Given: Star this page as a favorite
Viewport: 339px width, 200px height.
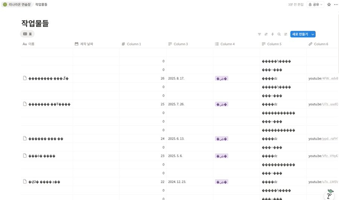Looking at the screenshot, I should tap(329, 5).
